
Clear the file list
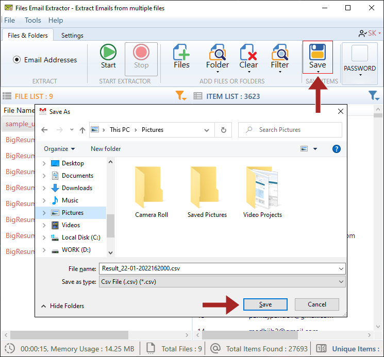(248, 59)
